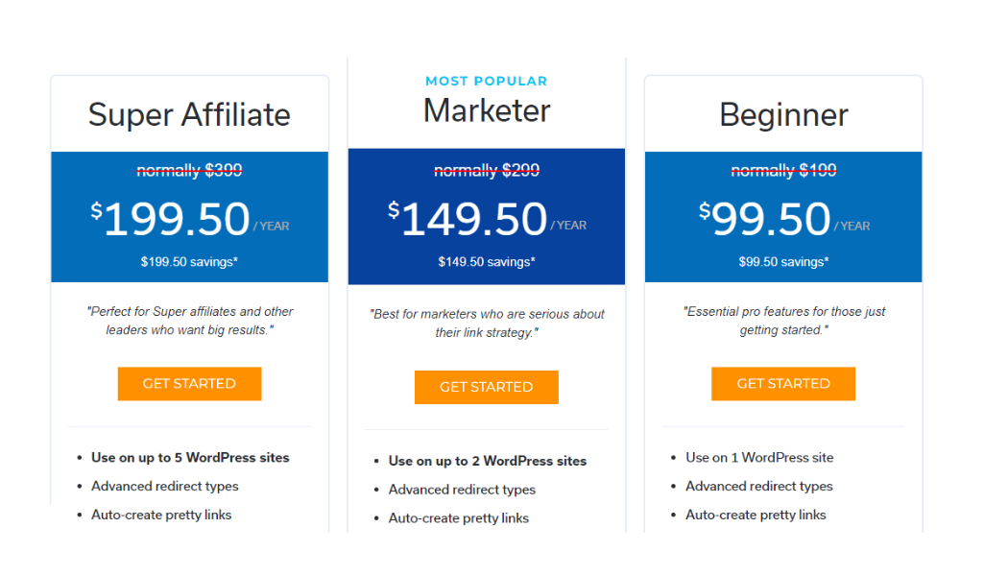This screenshot has width=984, height=576.
Task: Click the struck-through normally $399 text
Action: pyautogui.click(x=189, y=171)
